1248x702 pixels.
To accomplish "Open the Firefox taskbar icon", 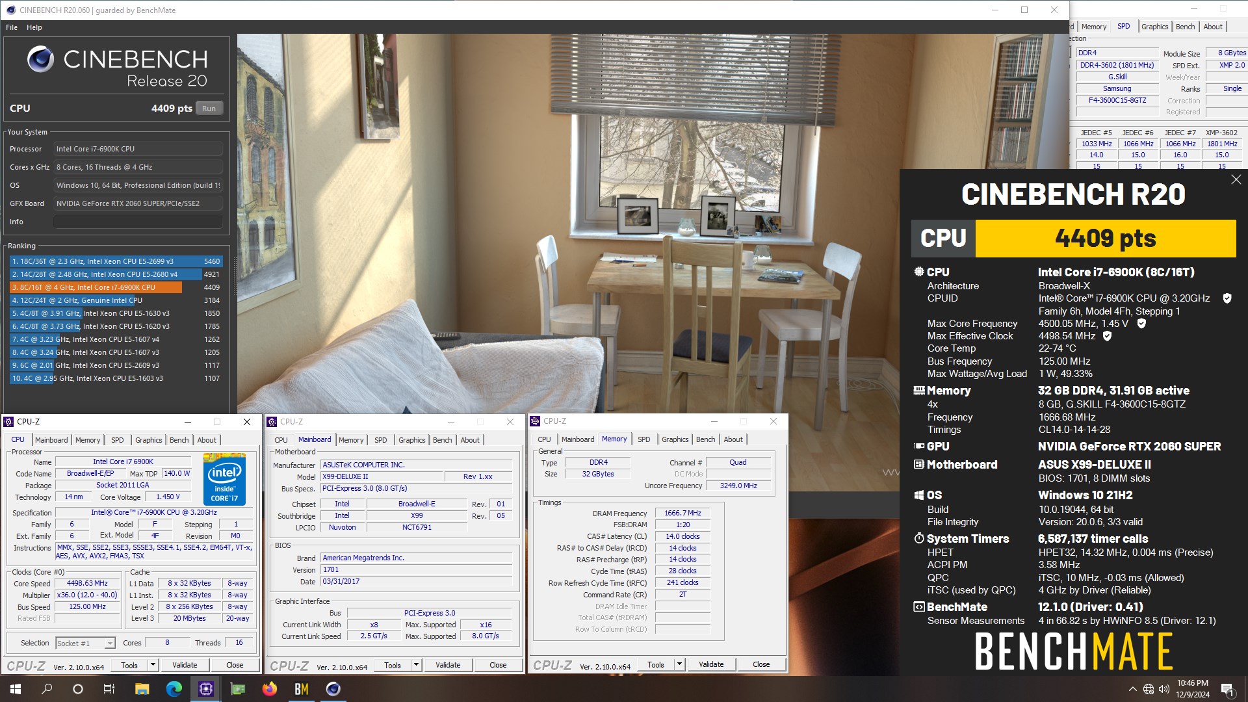I will pos(269,689).
